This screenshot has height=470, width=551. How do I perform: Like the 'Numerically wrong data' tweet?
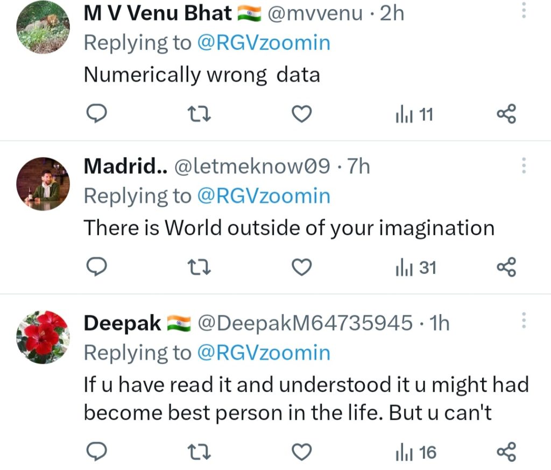tap(301, 113)
